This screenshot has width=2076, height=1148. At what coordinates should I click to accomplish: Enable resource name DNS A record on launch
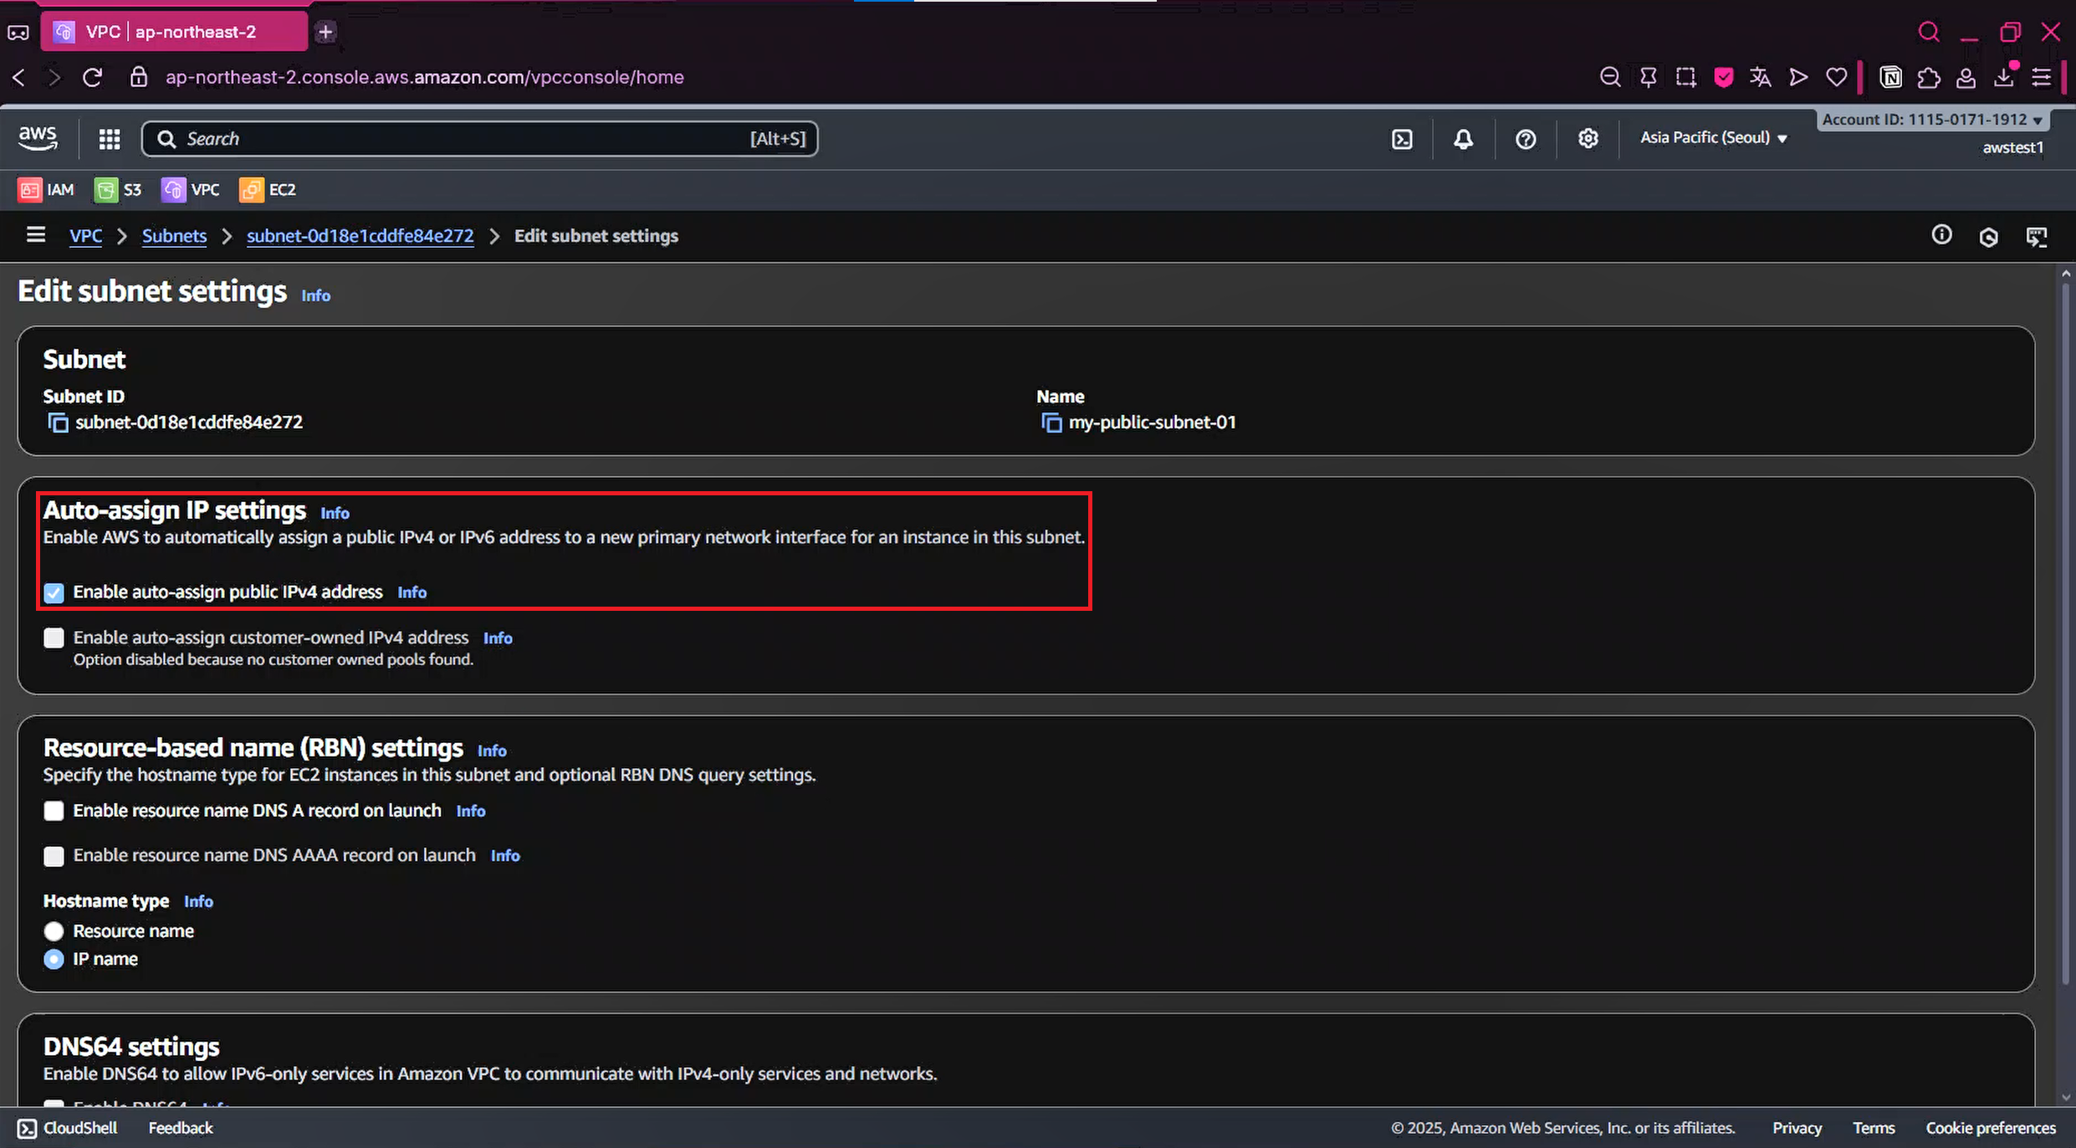54,811
